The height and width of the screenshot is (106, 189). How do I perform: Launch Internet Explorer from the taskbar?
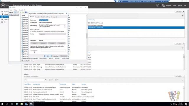click(17, 104)
